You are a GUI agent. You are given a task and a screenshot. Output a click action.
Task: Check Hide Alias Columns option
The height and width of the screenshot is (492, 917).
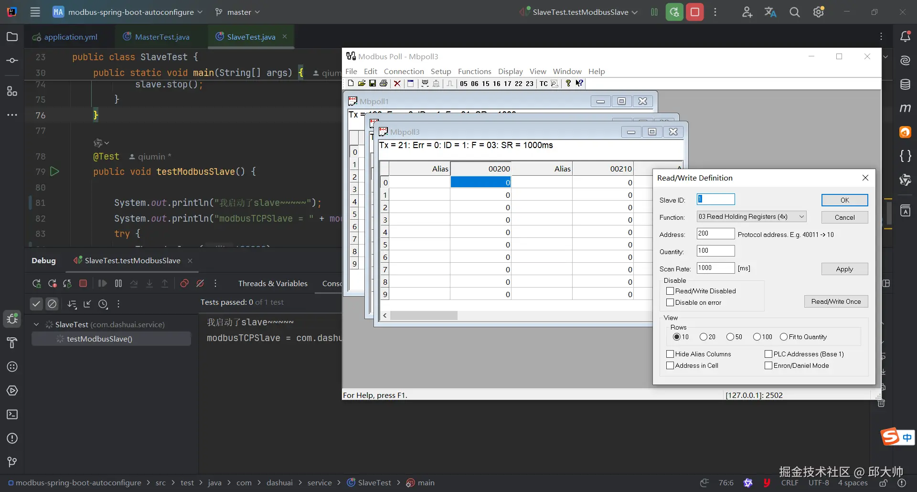670,354
